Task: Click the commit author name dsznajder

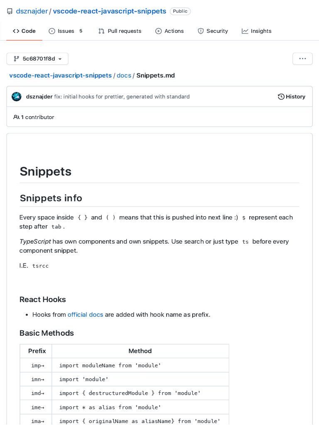Action: click(x=39, y=97)
